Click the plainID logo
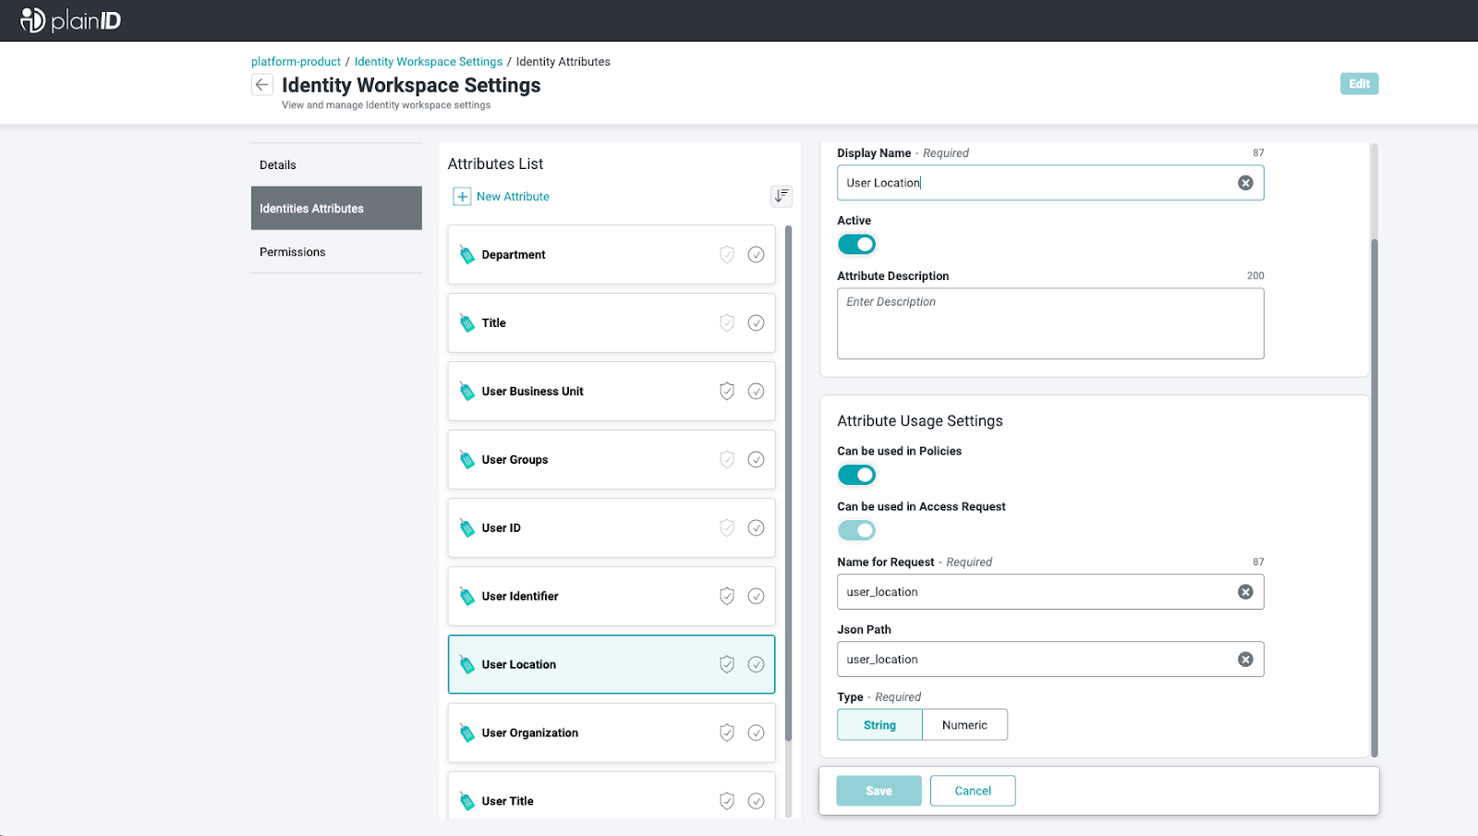The width and height of the screenshot is (1478, 836). [x=70, y=20]
